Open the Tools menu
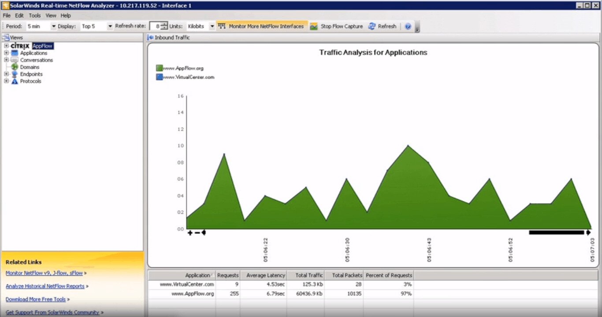Image resolution: width=602 pixels, height=317 pixels. click(x=34, y=15)
